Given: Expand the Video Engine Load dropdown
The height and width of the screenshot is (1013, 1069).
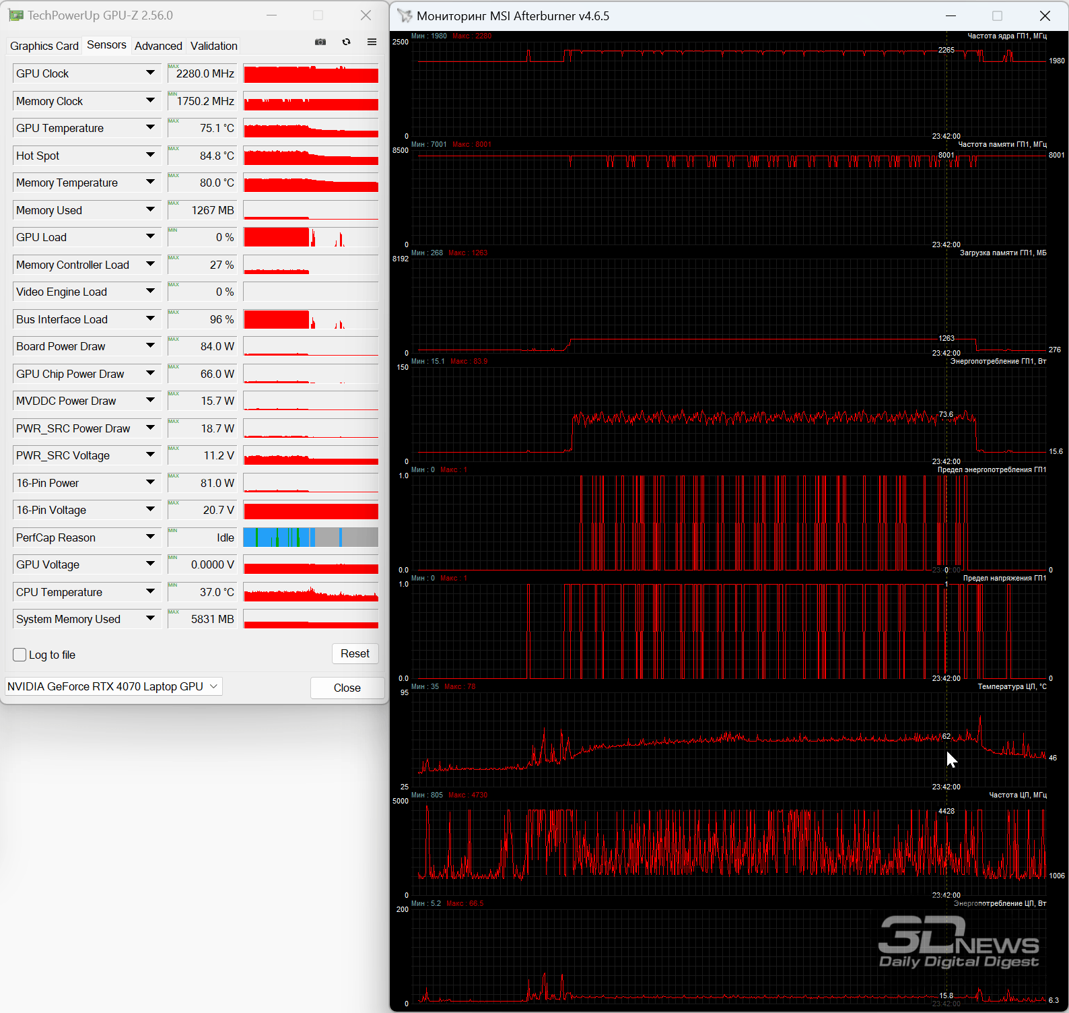Looking at the screenshot, I should tap(150, 291).
